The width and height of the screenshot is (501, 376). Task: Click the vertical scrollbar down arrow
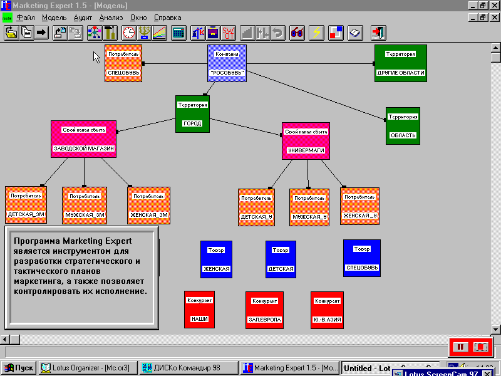click(x=495, y=330)
